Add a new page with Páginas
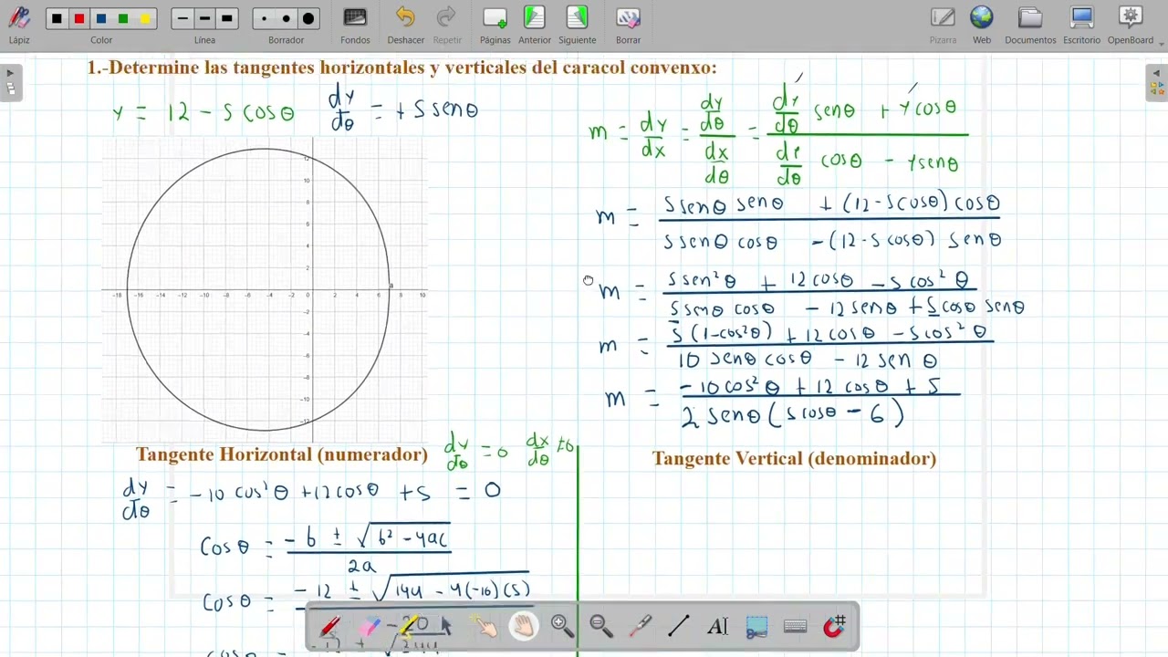1168x657 pixels. click(495, 25)
